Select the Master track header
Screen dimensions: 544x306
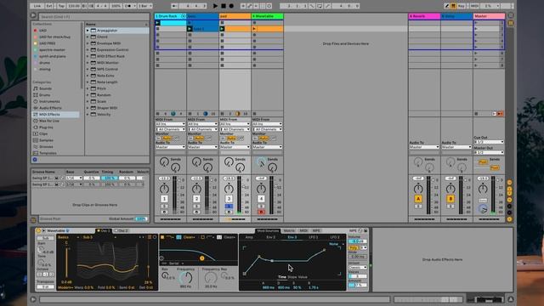pyautogui.click(x=489, y=16)
